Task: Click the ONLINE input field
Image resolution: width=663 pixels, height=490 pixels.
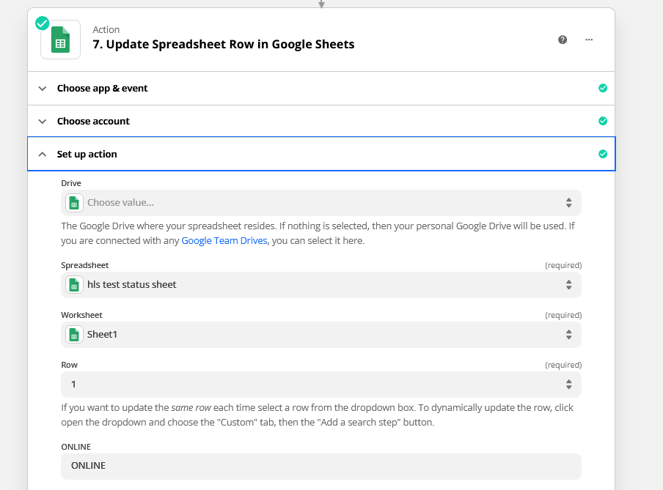Action: 321,466
